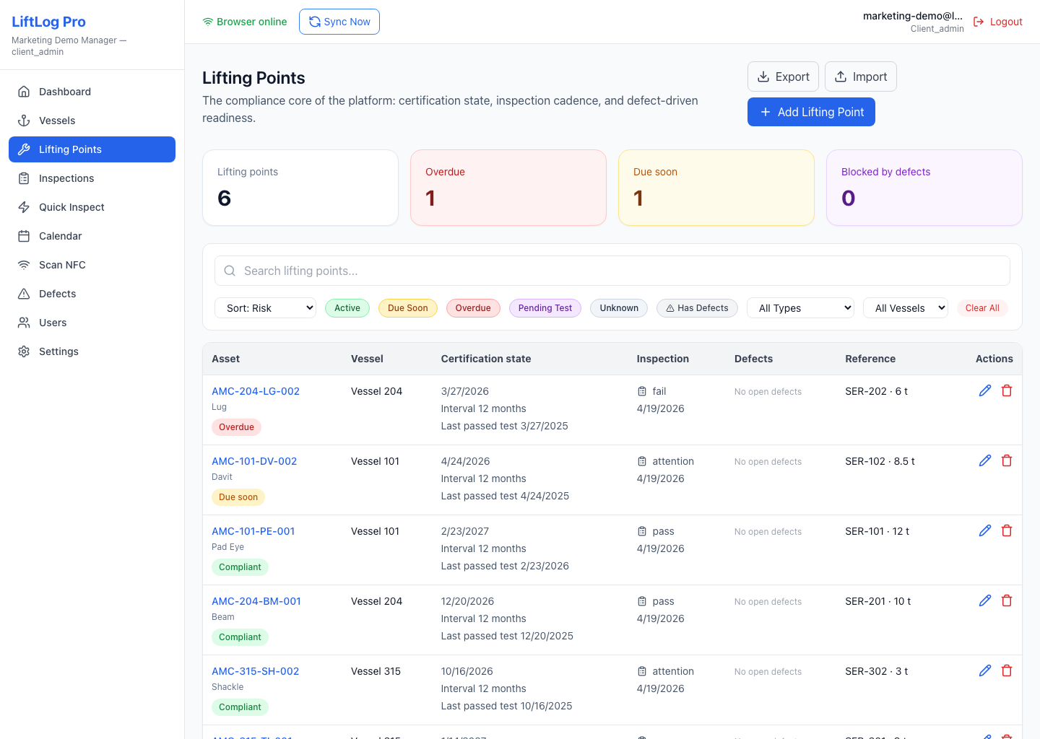
Task: Toggle the Overdue filter chip
Action: pyautogui.click(x=473, y=308)
